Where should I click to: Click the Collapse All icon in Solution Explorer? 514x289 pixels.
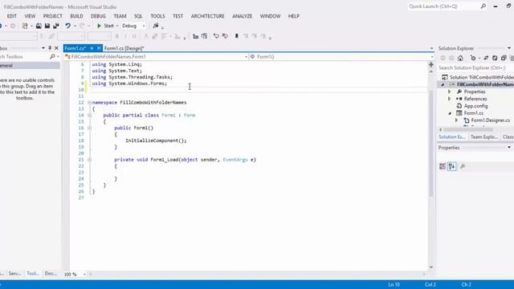[504, 58]
